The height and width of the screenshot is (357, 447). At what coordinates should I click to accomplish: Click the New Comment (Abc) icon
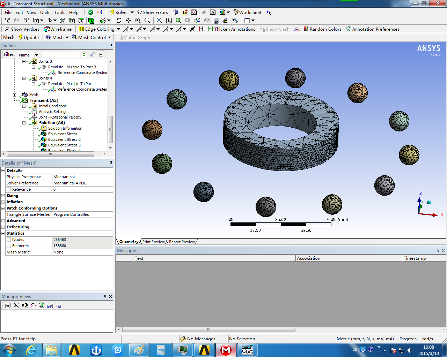point(185,12)
